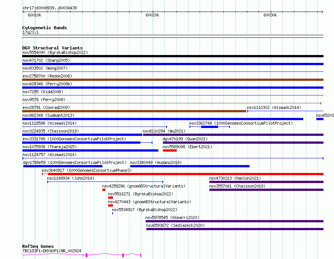Open nsv4270443 (gnomADStructuralVariants) label
334x259 pixels.
pyautogui.click(x=149, y=202)
